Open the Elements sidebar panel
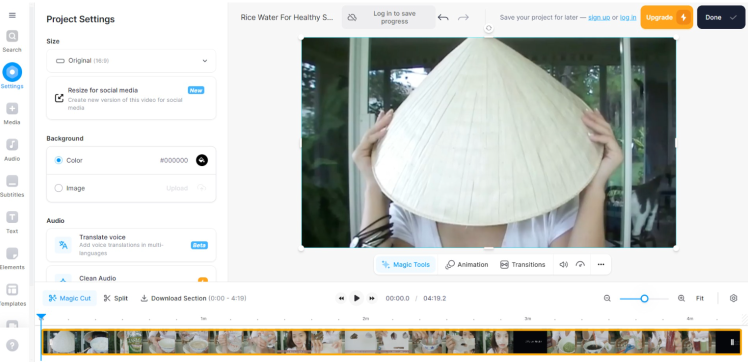Viewport: 748px width, 362px height. pos(12,258)
